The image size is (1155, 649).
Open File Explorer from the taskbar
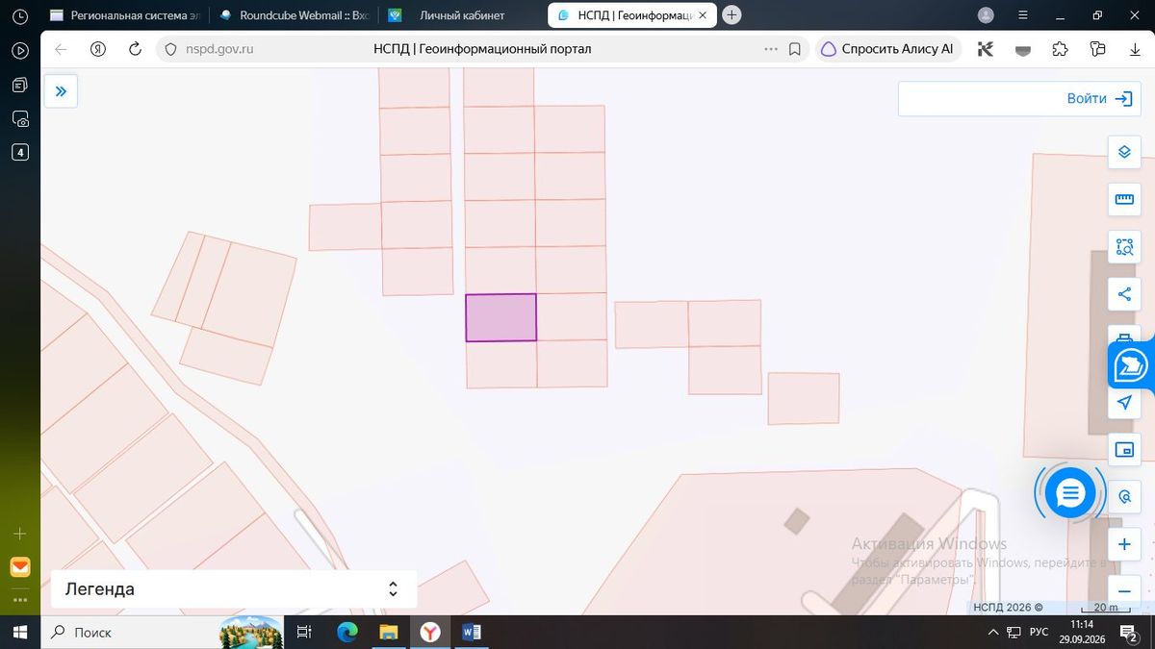(388, 632)
